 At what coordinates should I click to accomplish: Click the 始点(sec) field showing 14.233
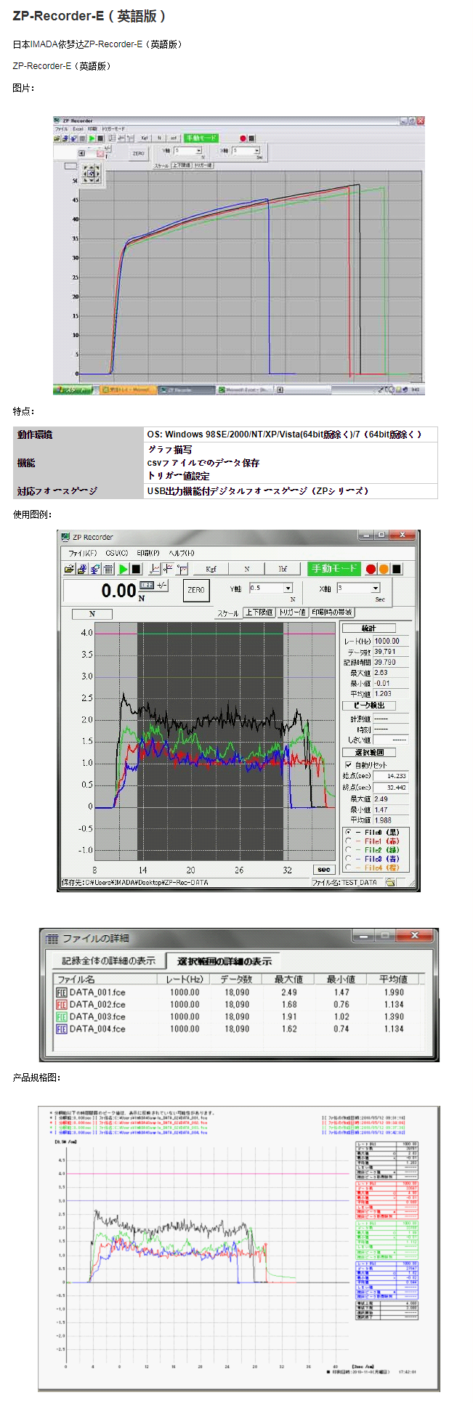point(391,776)
